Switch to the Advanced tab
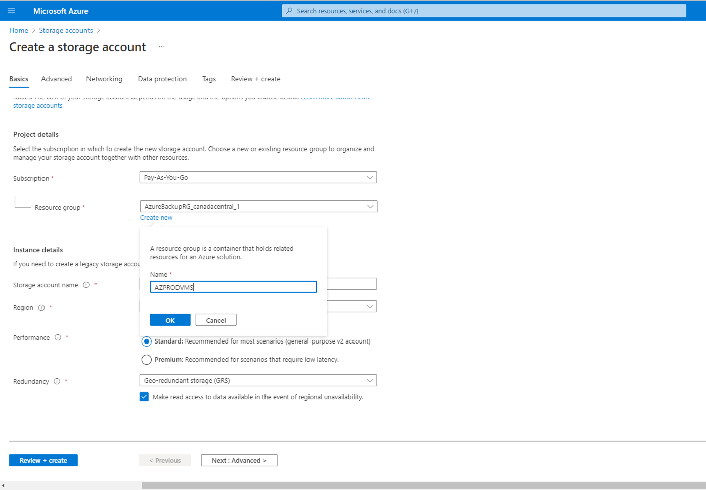The image size is (706, 490). point(57,79)
